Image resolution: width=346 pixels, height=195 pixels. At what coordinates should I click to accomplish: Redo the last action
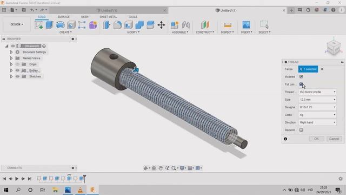point(42,10)
